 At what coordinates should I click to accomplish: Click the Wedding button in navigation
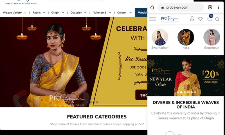141,13
